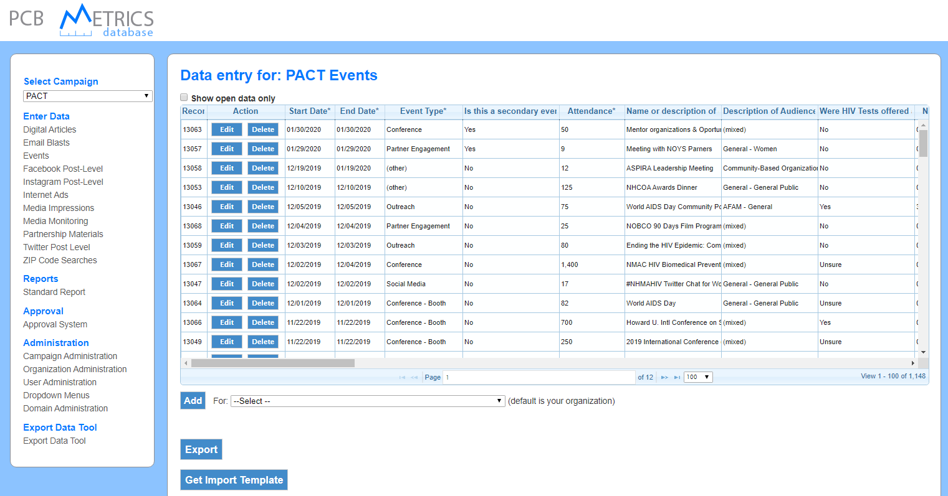
Task: Click the horizontal scrollbar left arrow
Action: [186, 363]
